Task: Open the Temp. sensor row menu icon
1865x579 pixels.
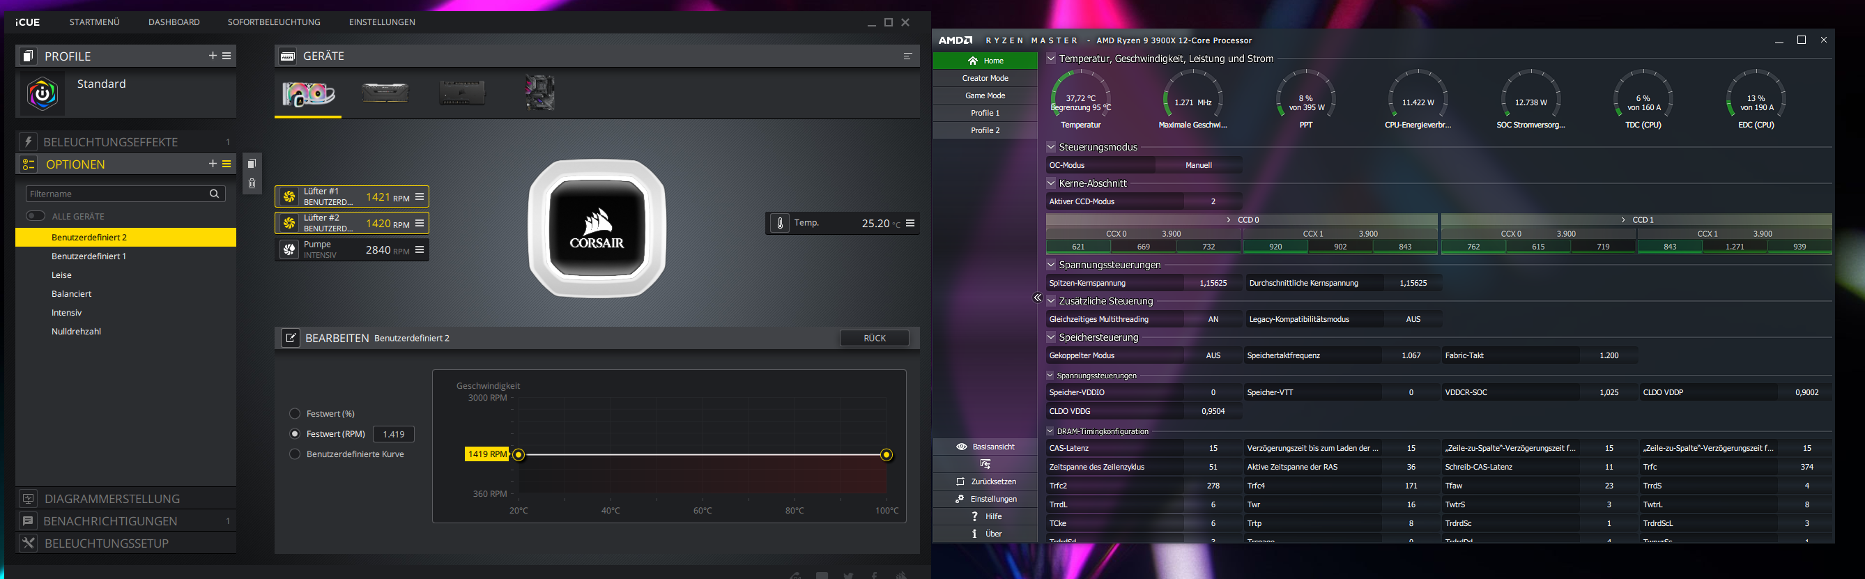Action: tap(910, 223)
